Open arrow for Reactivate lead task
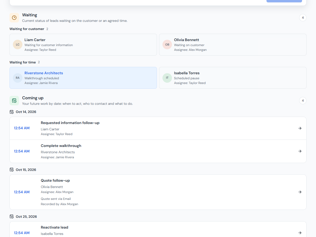Screen dimensions: 316x237 [300, 233]
